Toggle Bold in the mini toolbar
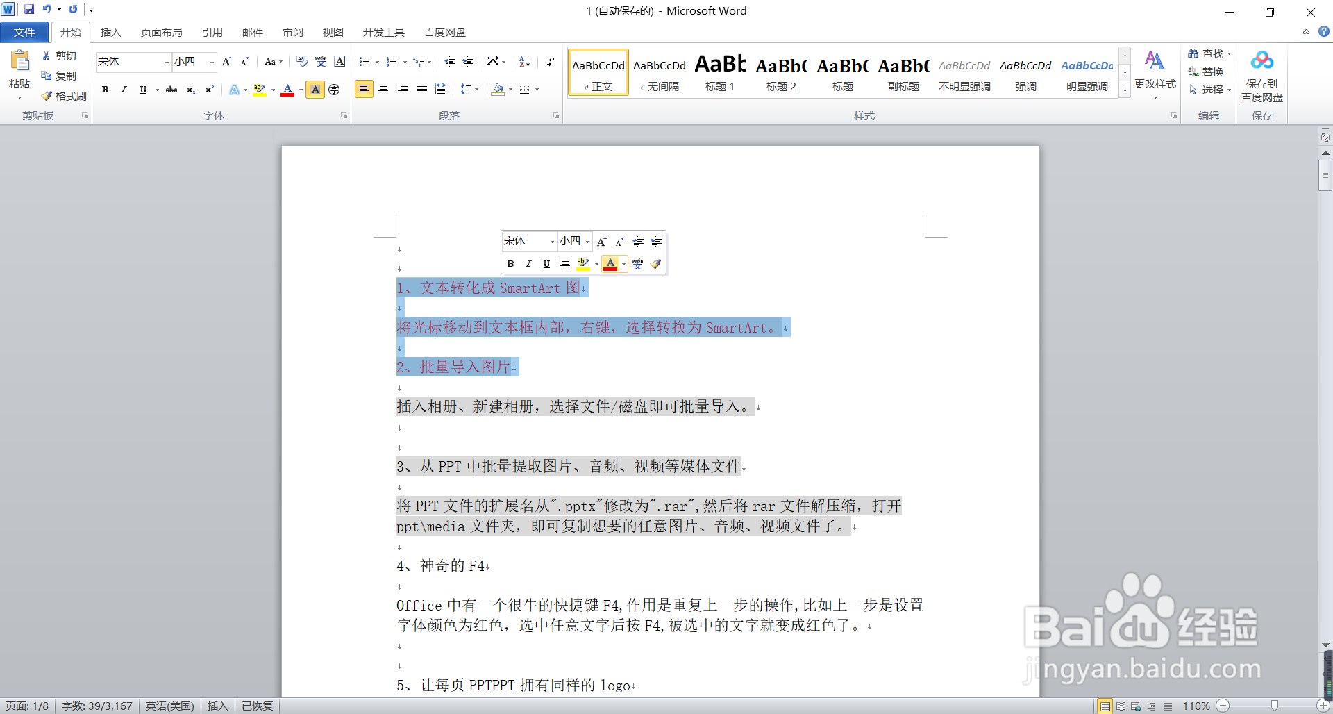Viewport: 1333px width, 714px height. click(x=510, y=264)
